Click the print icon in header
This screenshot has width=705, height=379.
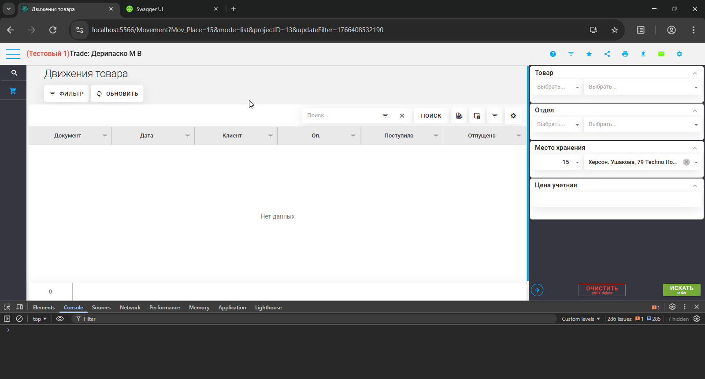coord(625,54)
